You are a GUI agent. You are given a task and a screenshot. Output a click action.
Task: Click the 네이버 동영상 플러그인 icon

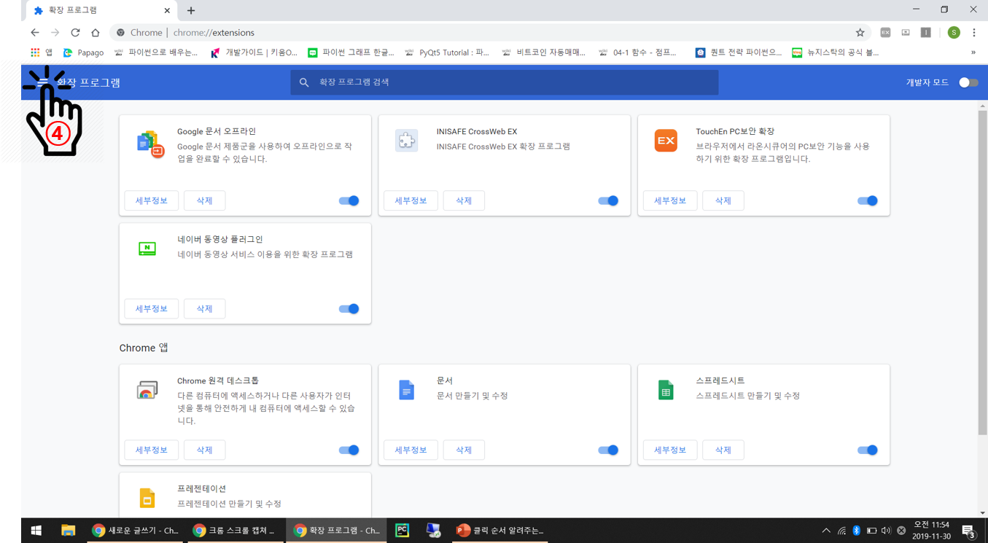pos(147,249)
